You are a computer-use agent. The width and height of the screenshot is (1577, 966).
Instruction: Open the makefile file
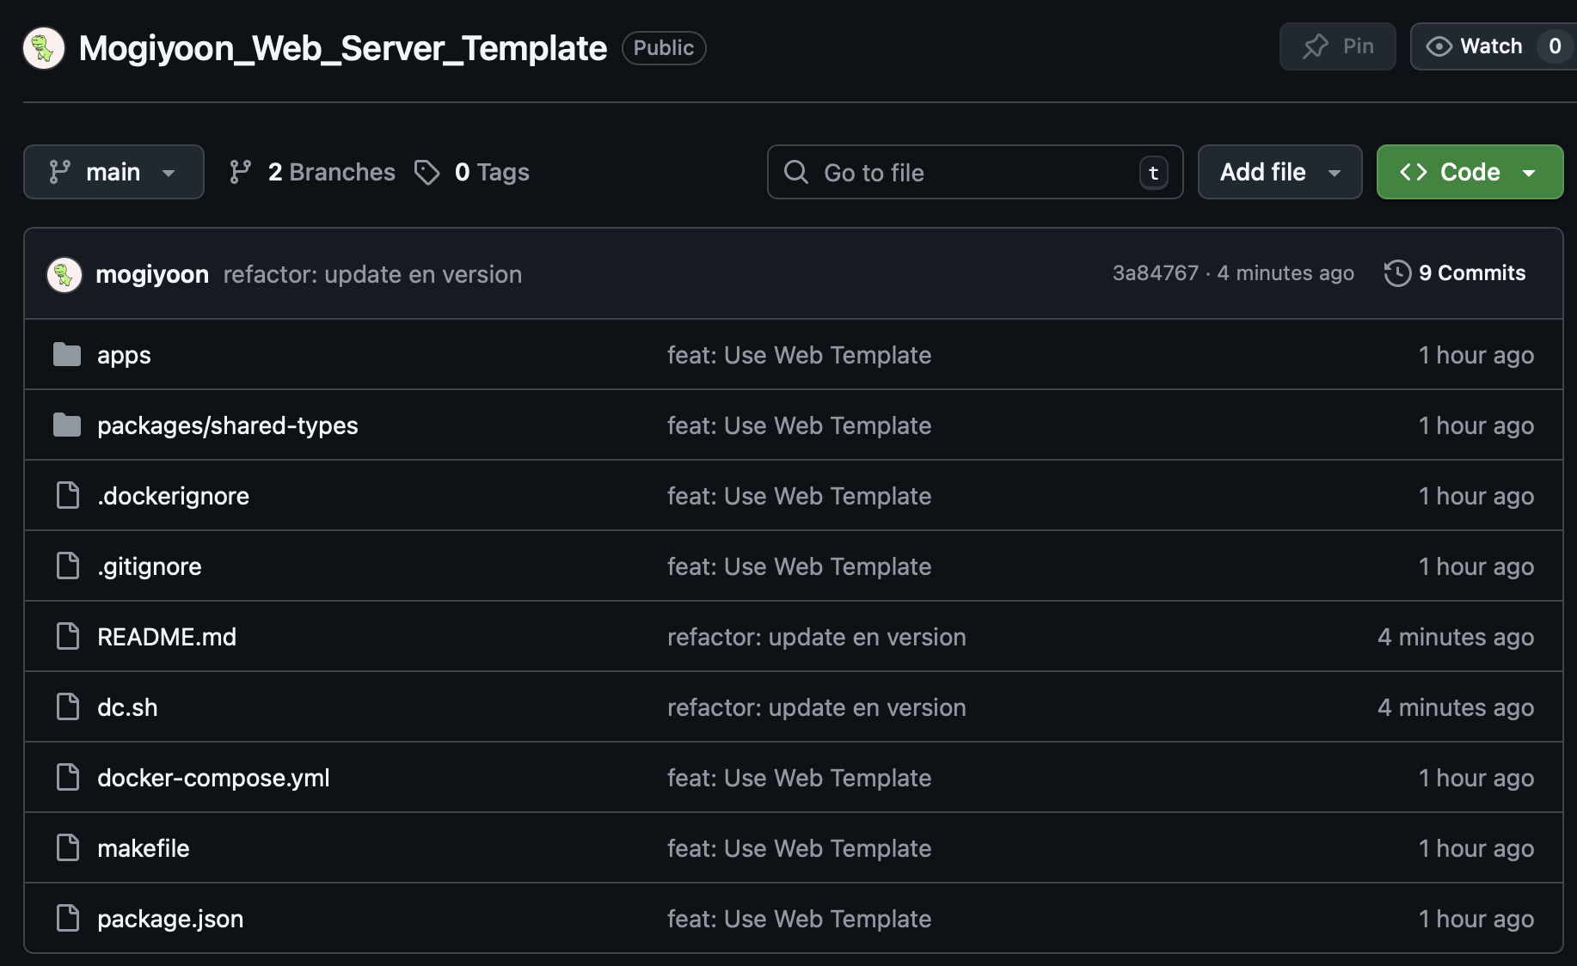tap(143, 848)
